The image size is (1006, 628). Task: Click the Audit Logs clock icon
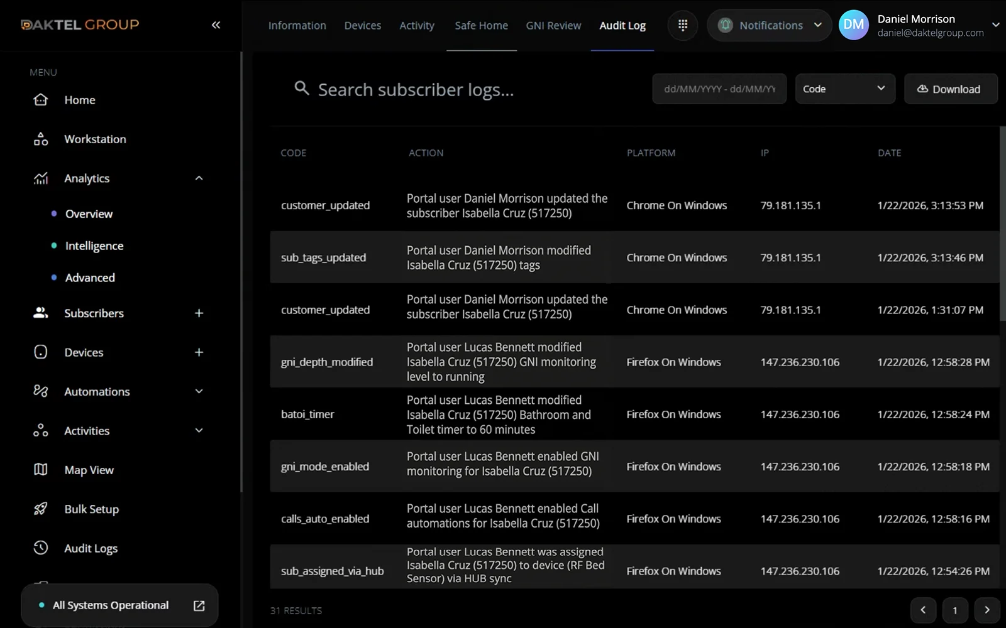(x=41, y=548)
